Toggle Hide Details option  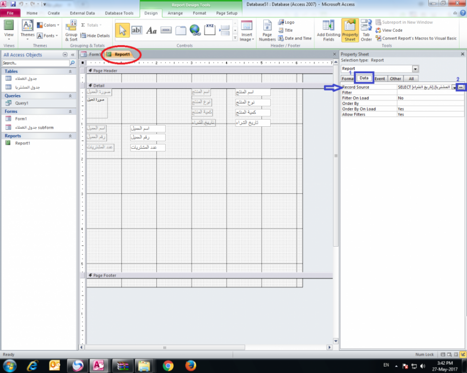[x=95, y=36]
